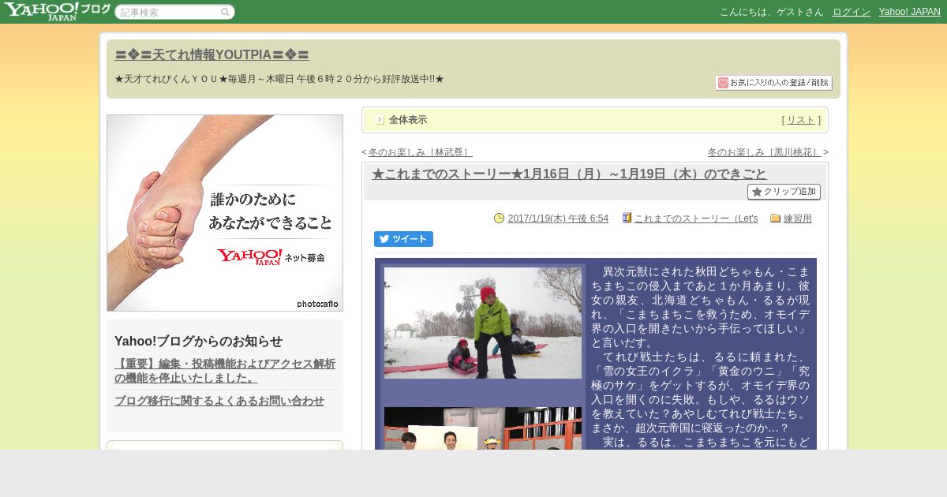Click お気に入りの人の登録/削除 button

(773, 83)
